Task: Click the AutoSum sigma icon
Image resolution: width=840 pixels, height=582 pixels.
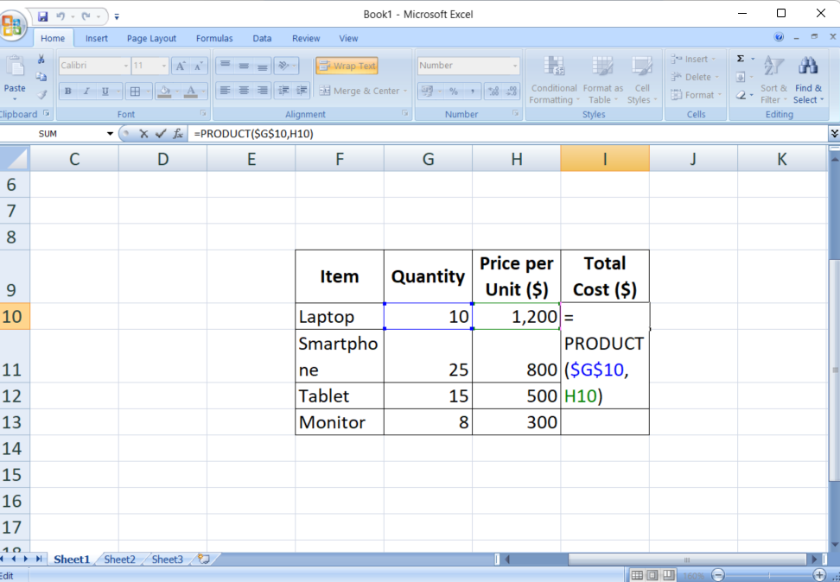Action: (x=741, y=59)
